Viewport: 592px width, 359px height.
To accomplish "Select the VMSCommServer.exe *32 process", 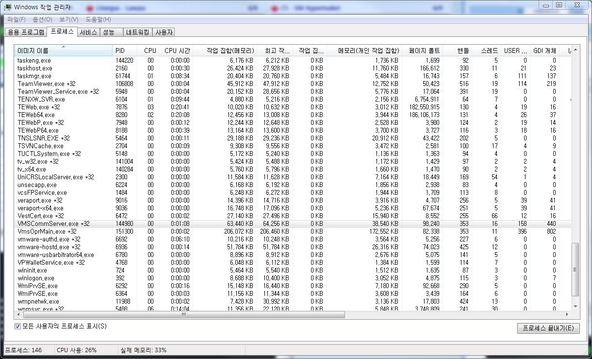I will tap(294, 223).
